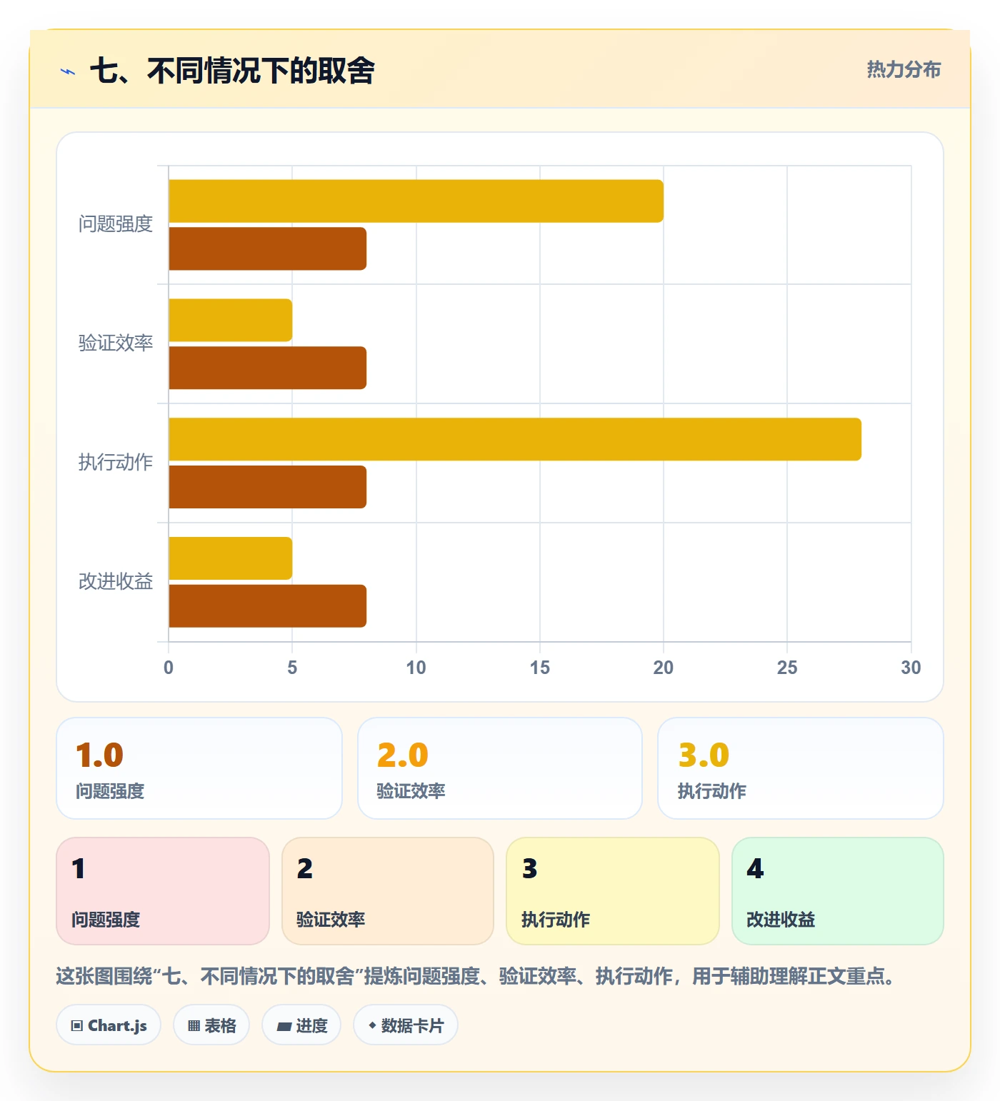Click the x-axis tick label 0
The height and width of the screenshot is (1101, 1000).
169,668
